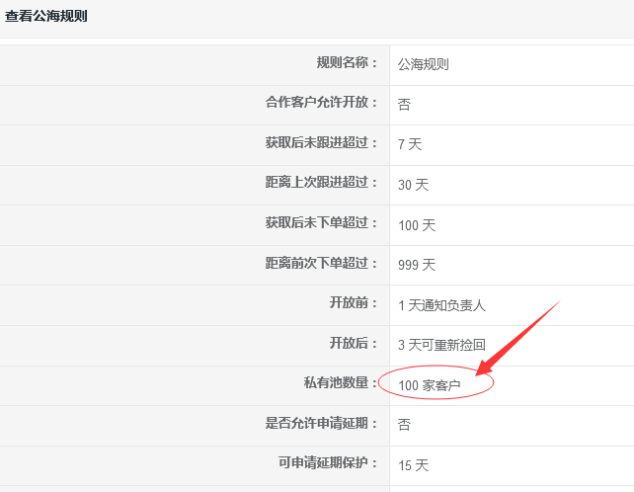The height and width of the screenshot is (492, 634).
Task: Click the 否 value for 合作客户允许开放
Action: pyautogui.click(x=404, y=104)
